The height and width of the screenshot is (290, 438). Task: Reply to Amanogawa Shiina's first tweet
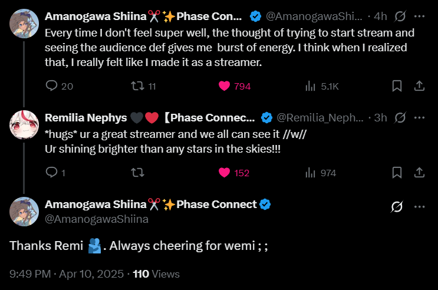click(x=52, y=86)
